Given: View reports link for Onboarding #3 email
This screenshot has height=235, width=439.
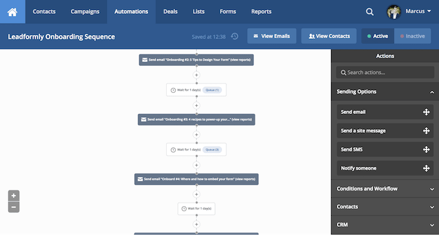Looking at the screenshot, I should pyautogui.click(x=241, y=120).
